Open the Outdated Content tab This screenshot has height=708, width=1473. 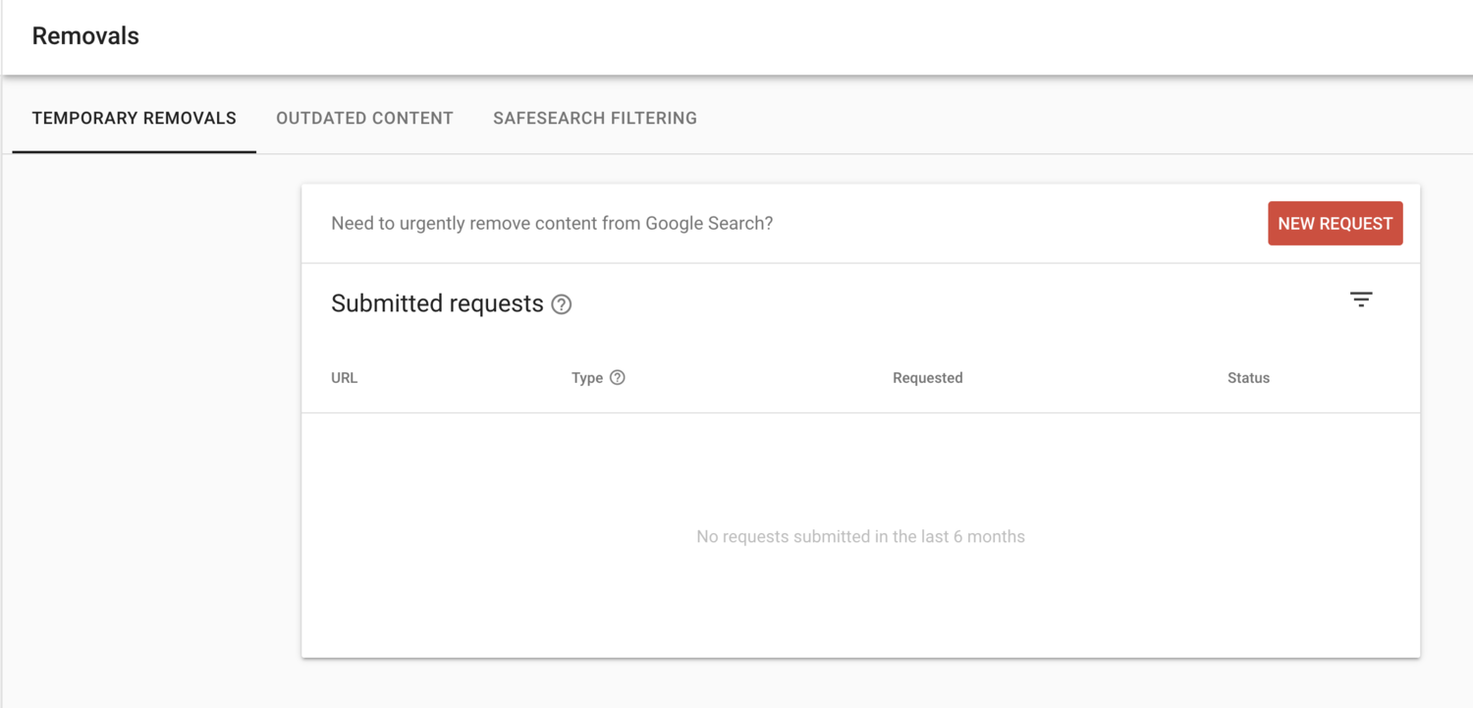[364, 118]
